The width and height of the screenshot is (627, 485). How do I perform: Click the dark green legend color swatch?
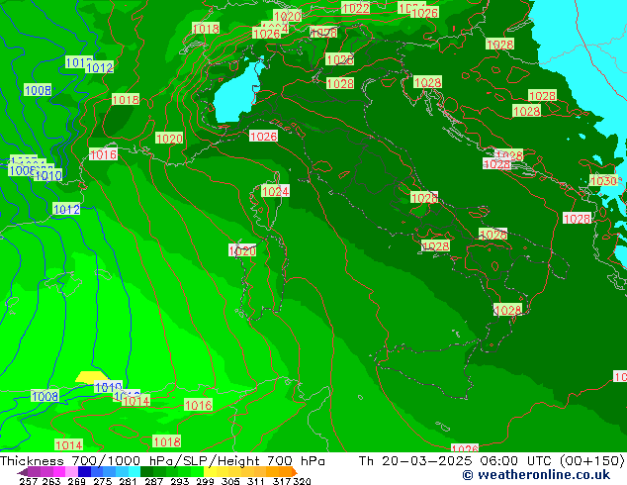146,471
